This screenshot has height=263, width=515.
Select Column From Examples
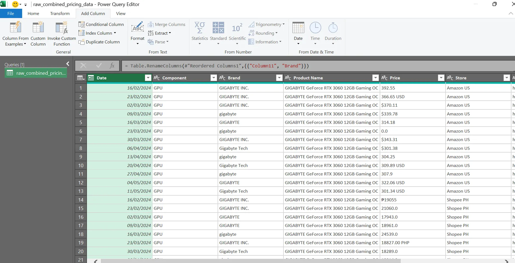(x=16, y=33)
